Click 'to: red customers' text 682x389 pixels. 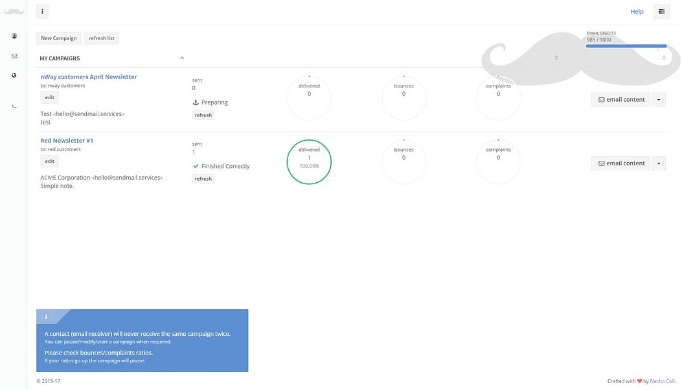[60, 149]
